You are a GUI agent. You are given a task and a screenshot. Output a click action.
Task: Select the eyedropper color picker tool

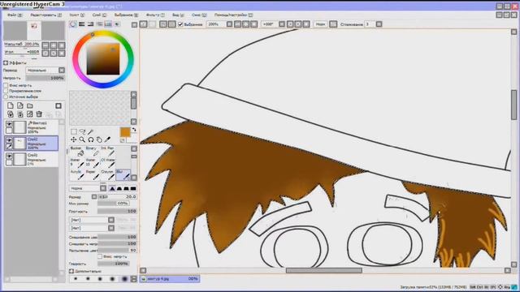pyautogui.click(x=107, y=140)
